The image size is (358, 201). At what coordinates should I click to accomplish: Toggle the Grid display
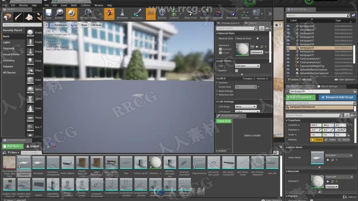[x=151, y=14]
